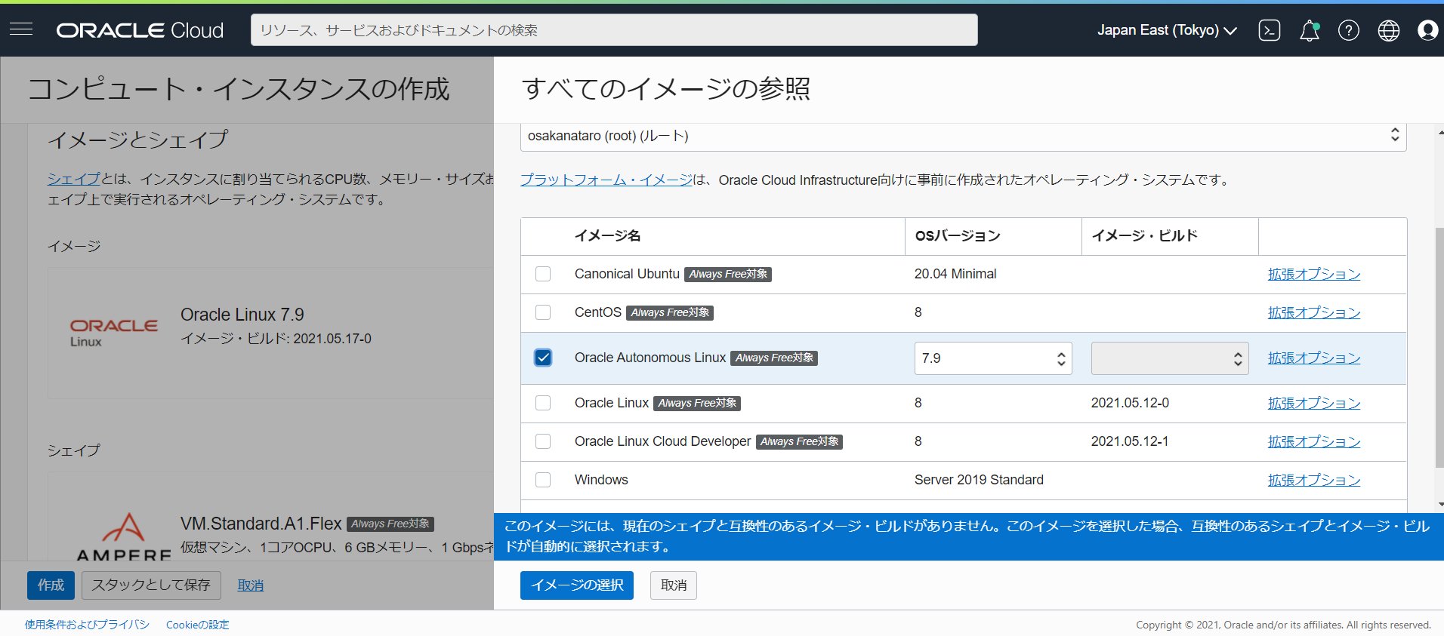Check the Windows image checkbox

tap(543, 480)
